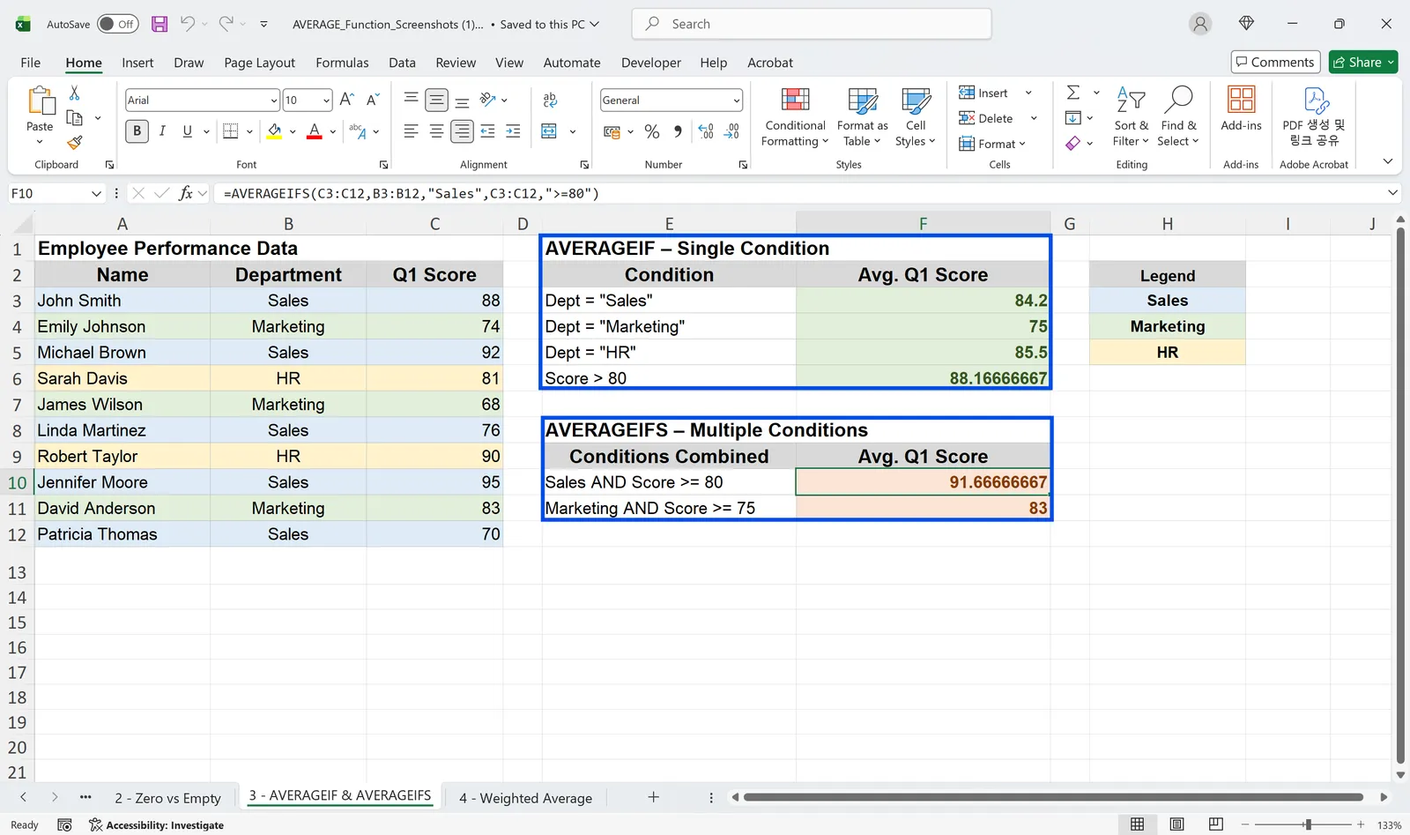Open Sort & Filter menu
1410x835 pixels.
click(x=1131, y=117)
